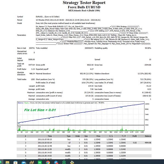Screen dimensions: 164x164
Task: Click the 'Parameters' row label
Action: pyautogui.click(x=21, y=35)
